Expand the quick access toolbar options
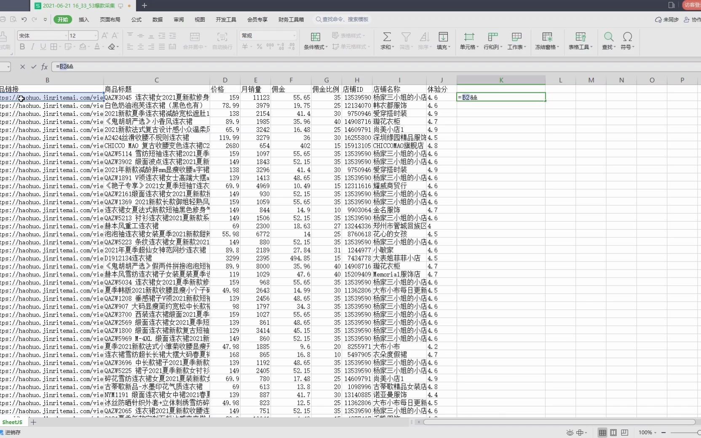This screenshot has height=438, width=701. tap(45, 19)
